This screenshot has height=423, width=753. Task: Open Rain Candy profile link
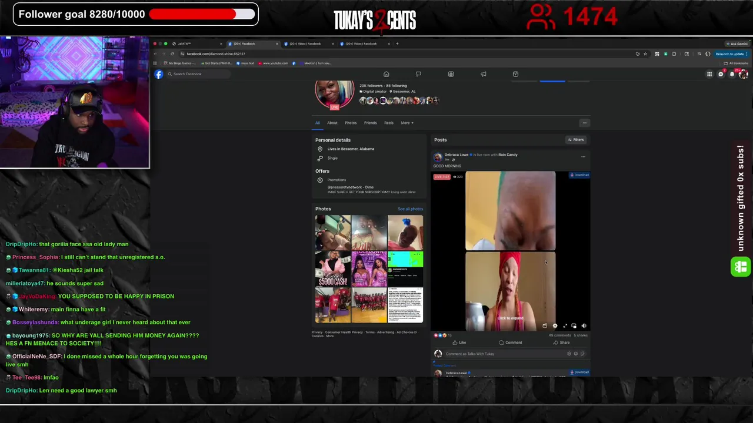click(x=508, y=155)
